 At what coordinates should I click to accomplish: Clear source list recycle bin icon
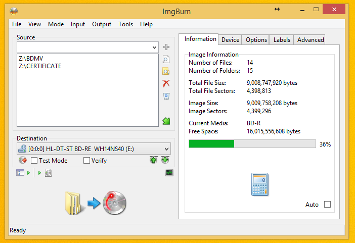coord(166,96)
